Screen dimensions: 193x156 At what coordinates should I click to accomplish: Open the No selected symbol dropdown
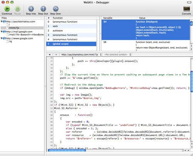pos(117,54)
